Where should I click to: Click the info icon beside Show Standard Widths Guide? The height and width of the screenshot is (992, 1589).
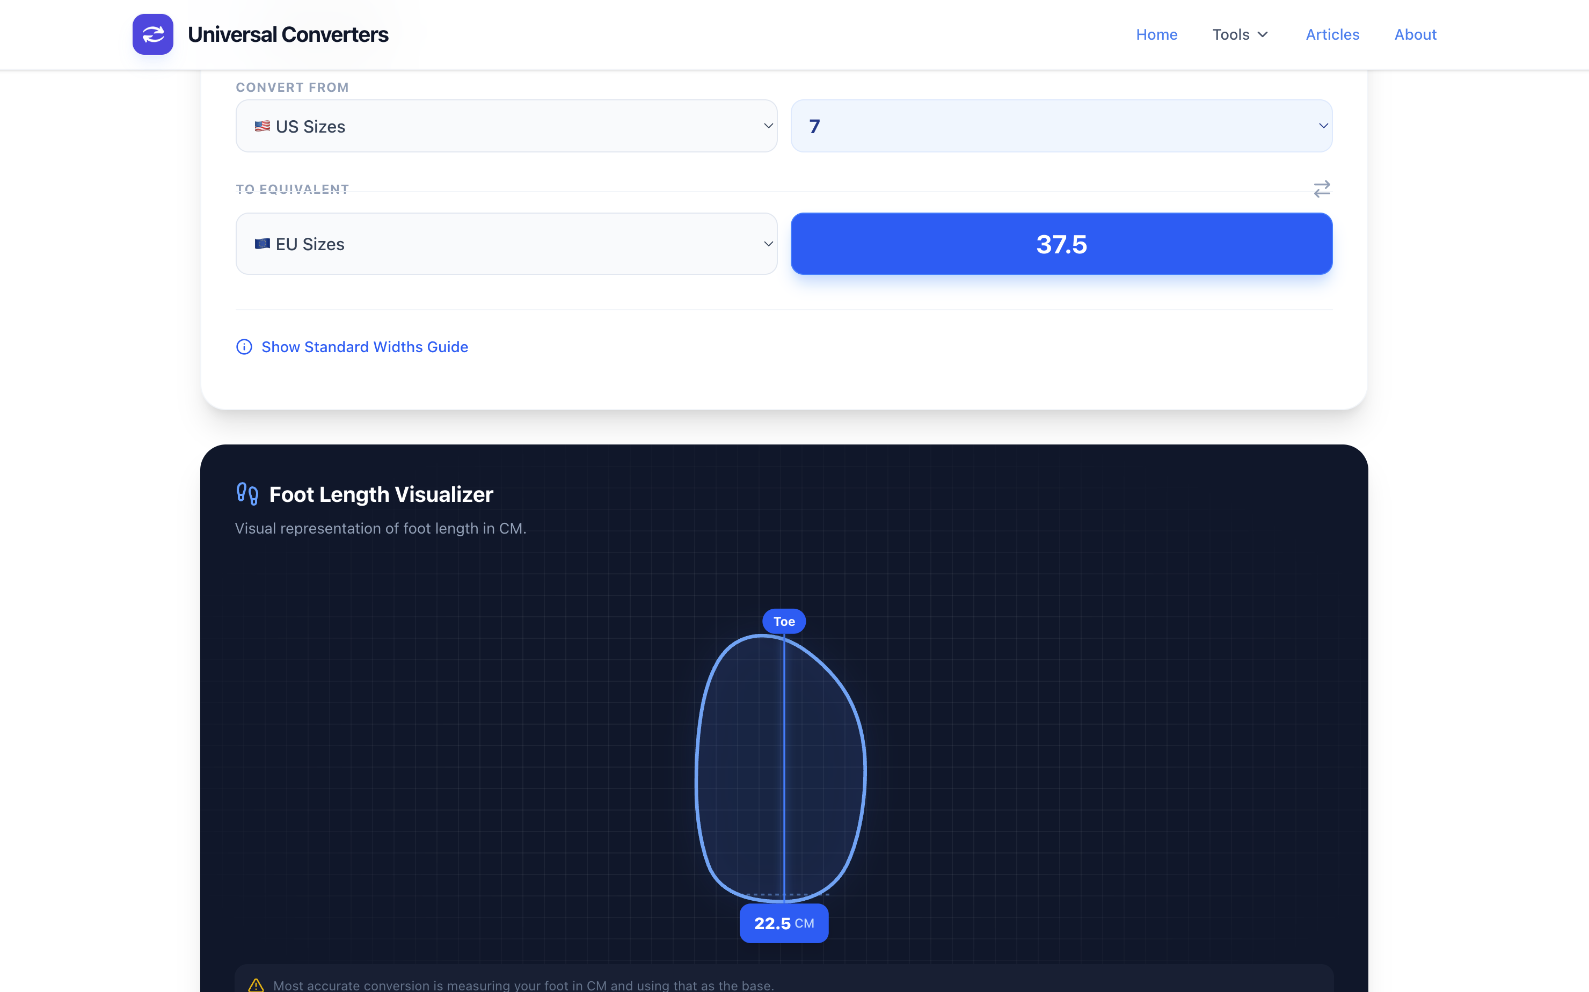(244, 346)
